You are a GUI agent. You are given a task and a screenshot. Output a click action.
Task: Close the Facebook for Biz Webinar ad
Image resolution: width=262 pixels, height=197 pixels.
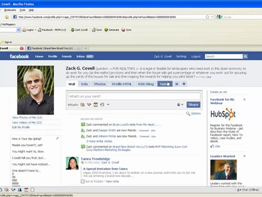coord(244,100)
